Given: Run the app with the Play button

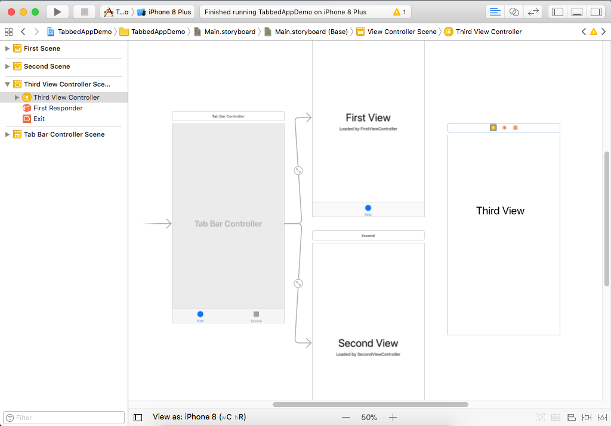Looking at the screenshot, I should click(57, 12).
